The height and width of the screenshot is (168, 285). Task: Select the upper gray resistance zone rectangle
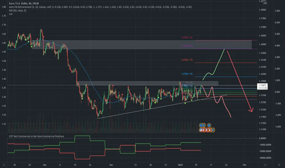click(x=142, y=45)
